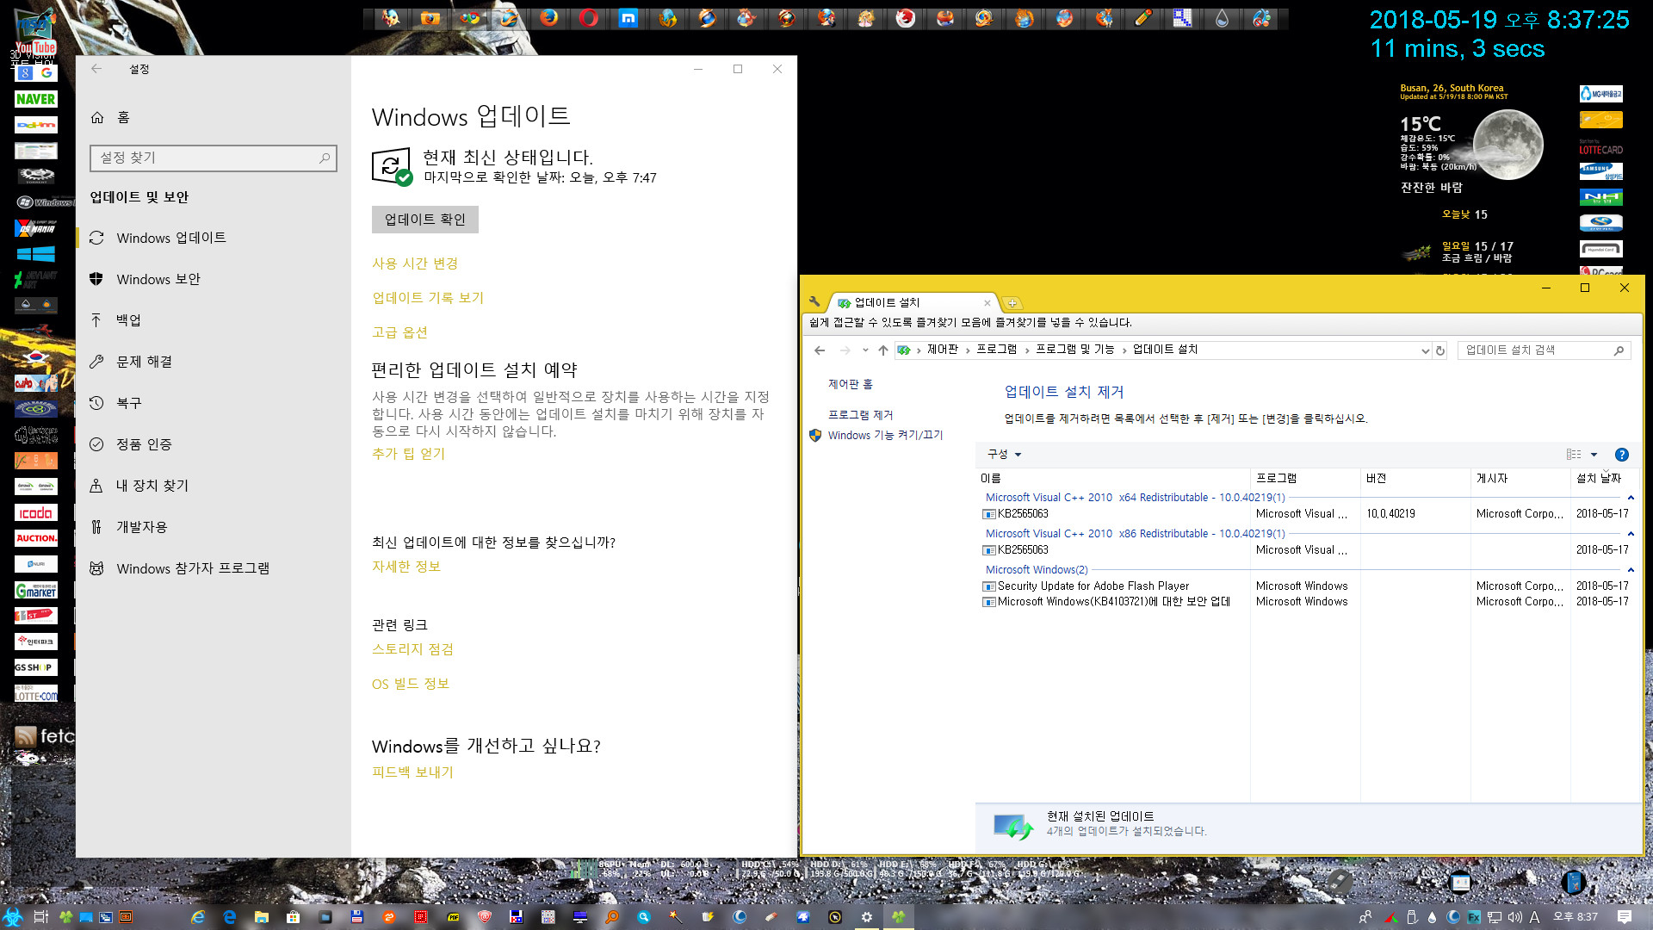
Task: Open Internet Explorer on the taskbar
Action: pyautogui.click(x=198, y=917)
